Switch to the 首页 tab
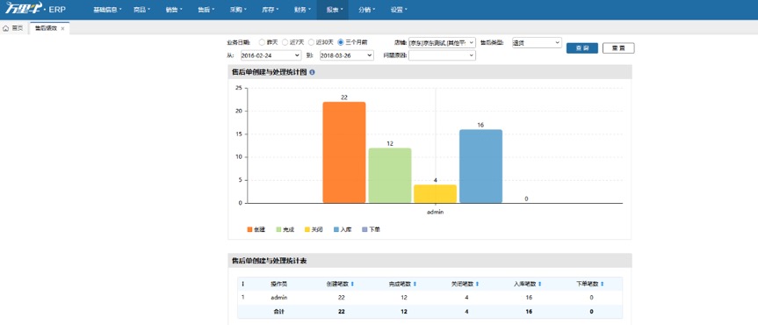 click(x=13, y=28)
